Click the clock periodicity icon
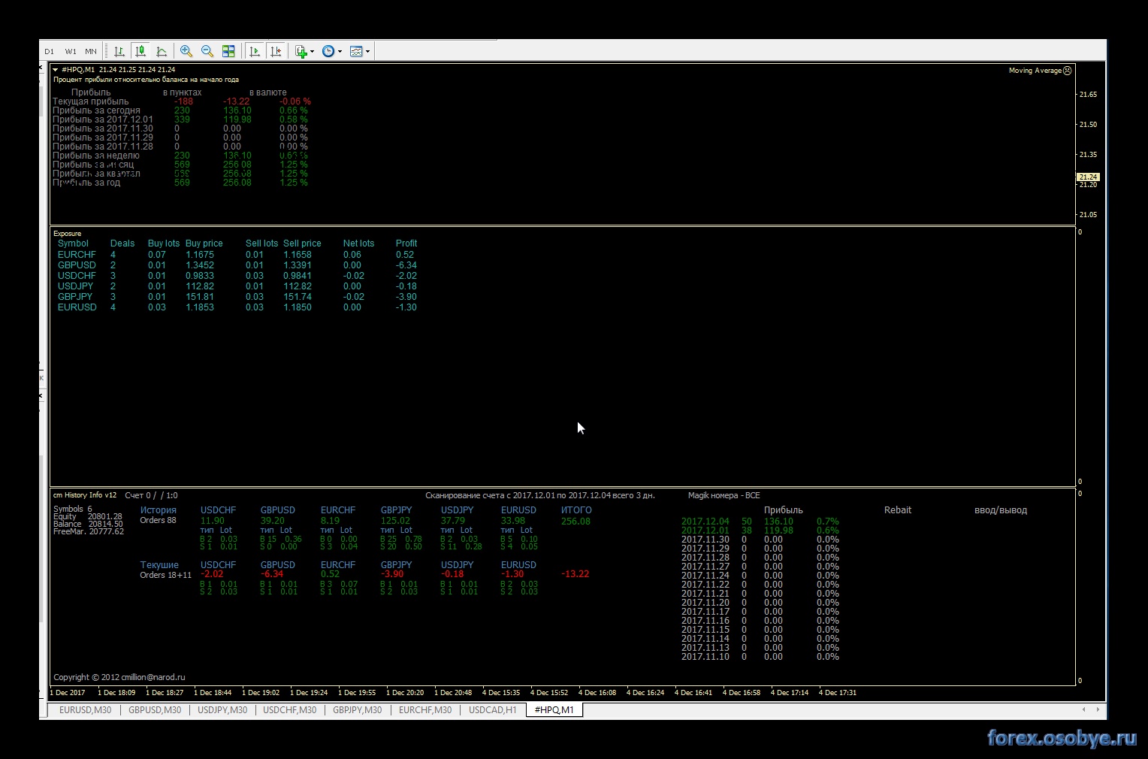The height and width of the screenshot is (759, 1148). (x=328, y=51)
